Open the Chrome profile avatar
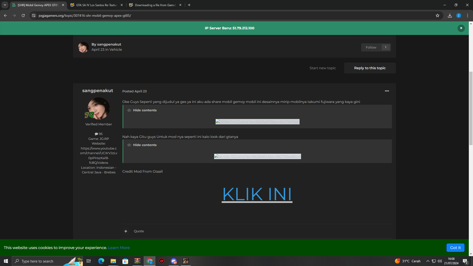 point(459,16)
